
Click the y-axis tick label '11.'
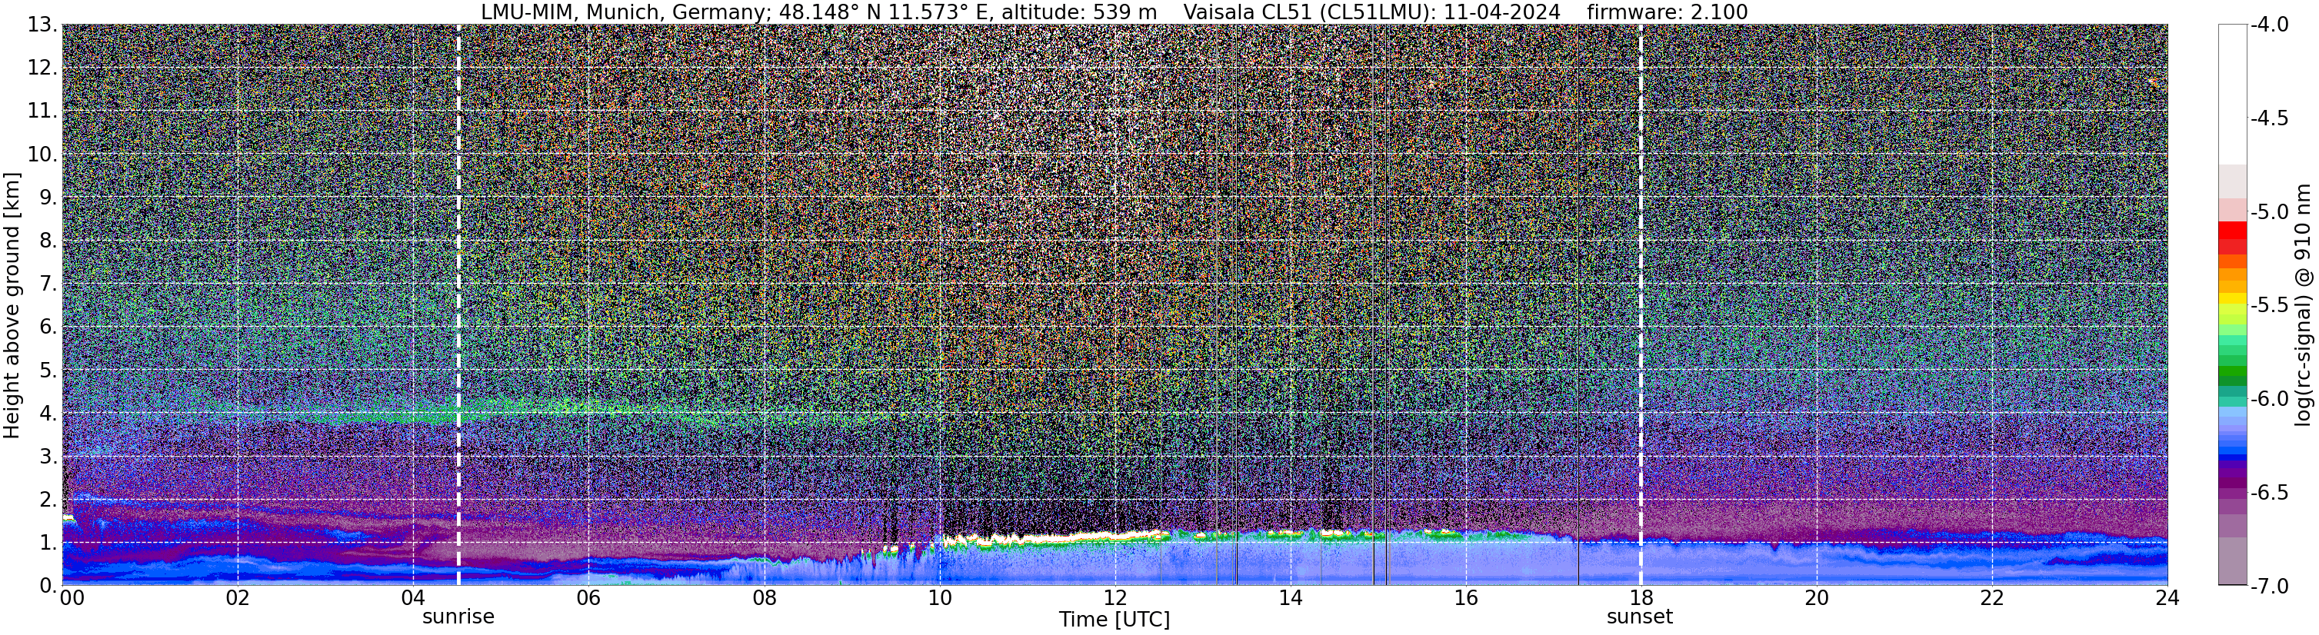click(42, 111)
